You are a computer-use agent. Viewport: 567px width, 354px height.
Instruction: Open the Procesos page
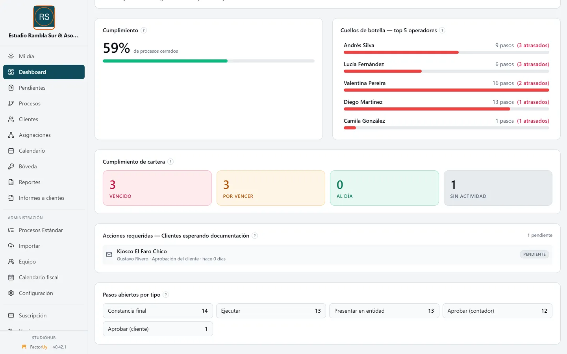pyautogui.click(x=44, y=103)
